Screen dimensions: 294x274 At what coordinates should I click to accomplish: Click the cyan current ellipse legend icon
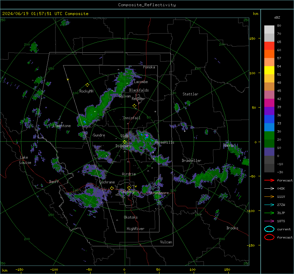pyautogui.click(x=269, y=229)
